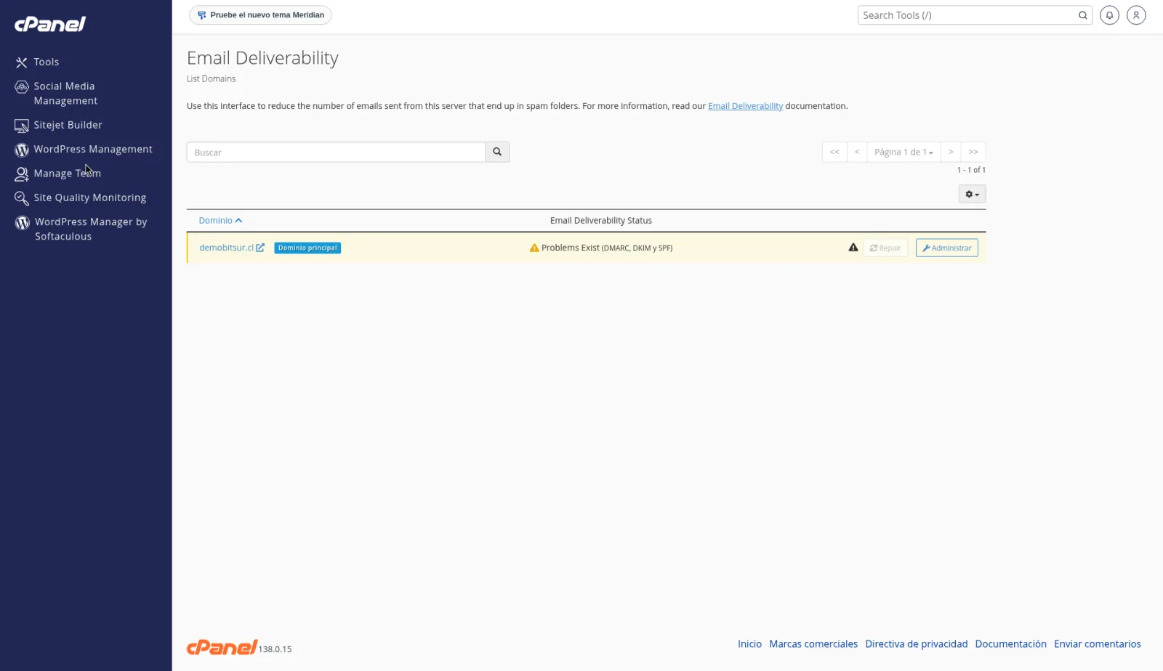Click the black warning triangle near Repair

click(853, 248)
